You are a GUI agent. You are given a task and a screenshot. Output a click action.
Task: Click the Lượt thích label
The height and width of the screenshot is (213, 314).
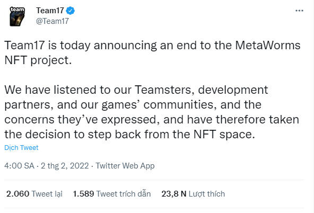coord(207,194)
